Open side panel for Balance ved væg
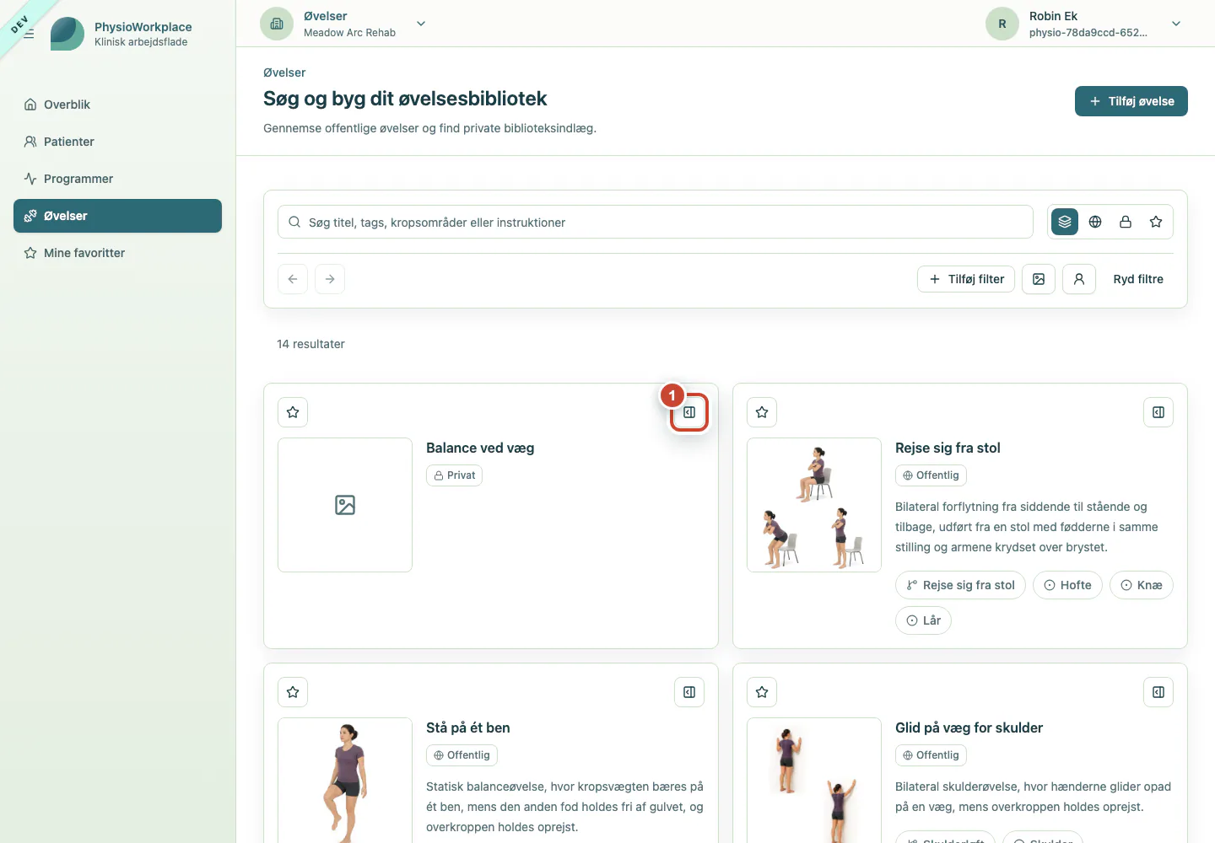1215x843 pixels. pyautogui.click(x=689, y=412)
